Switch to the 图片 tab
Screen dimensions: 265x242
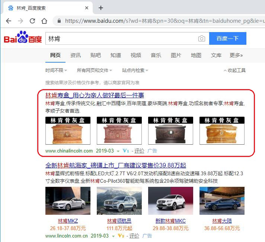pyautogui.click(x=176, y=55)
